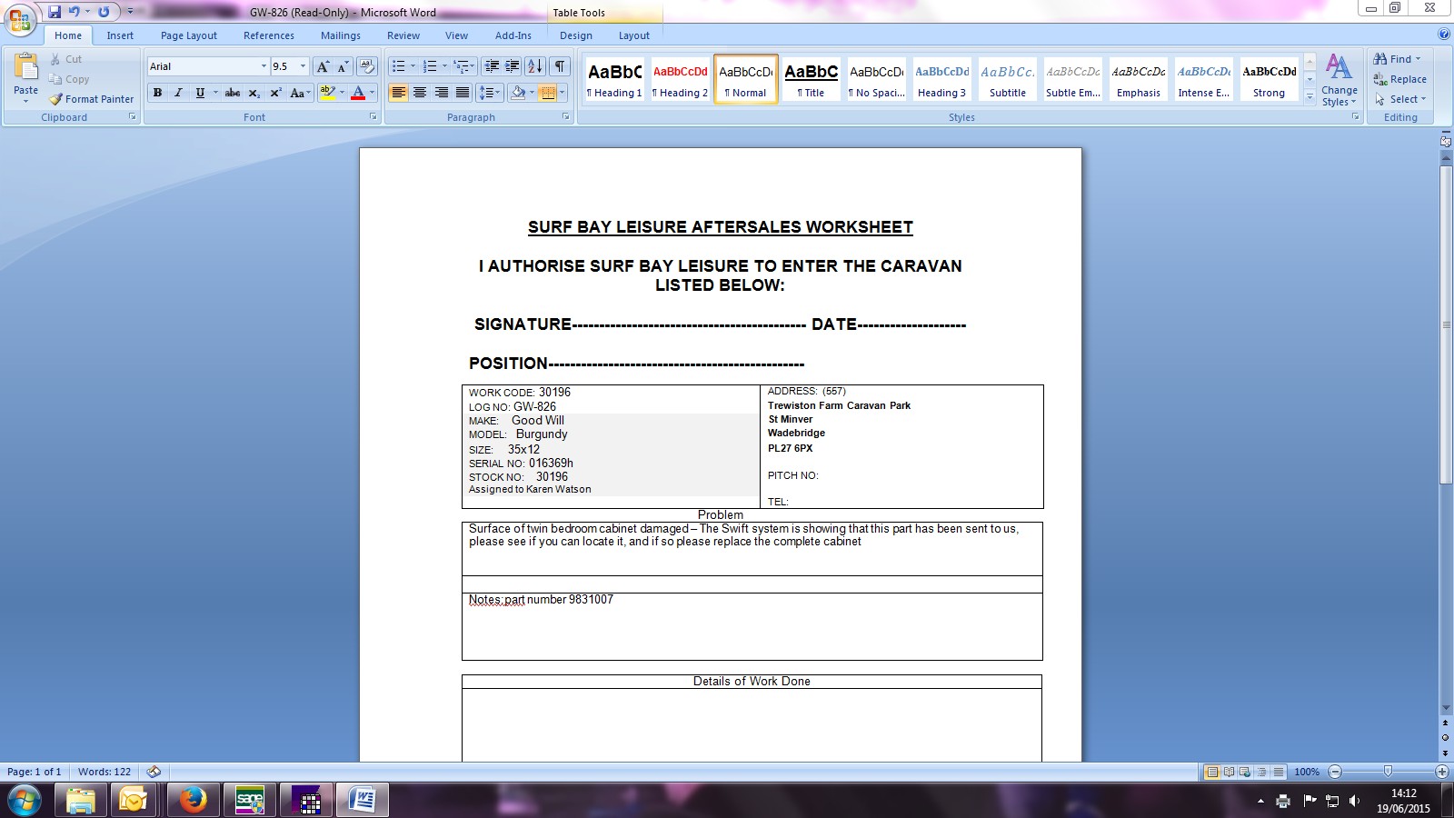1454x818 pixels.
Task: Switch to the Insert tab
Action: [120, 35]
